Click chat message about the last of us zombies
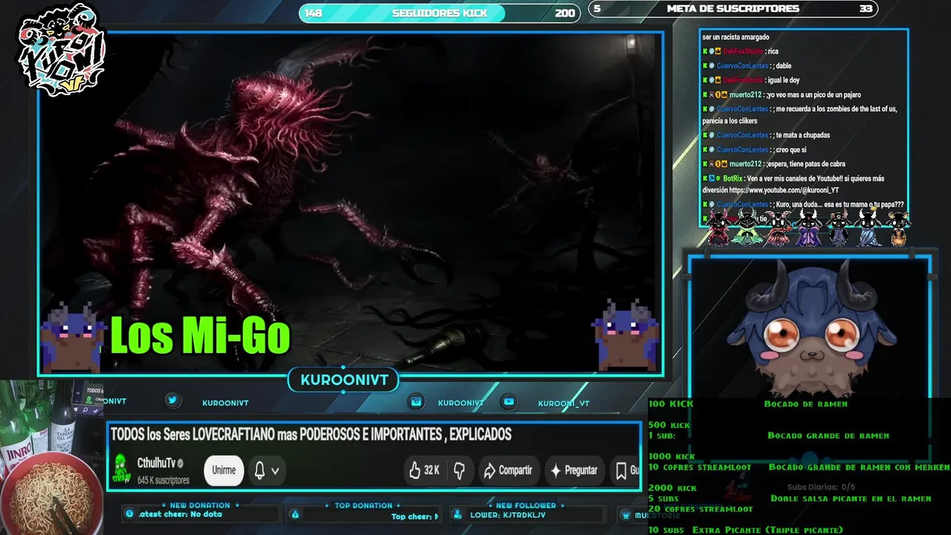 [x=799, y=114]
